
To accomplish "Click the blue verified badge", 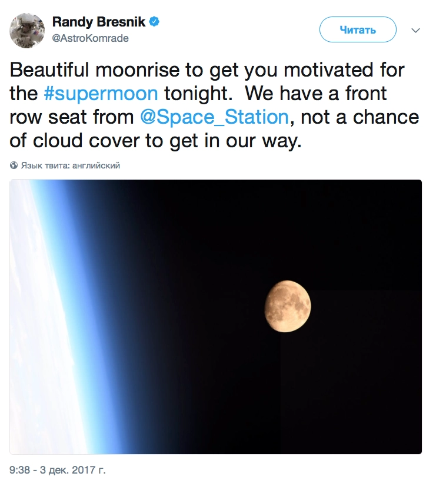I will [154, 22].
